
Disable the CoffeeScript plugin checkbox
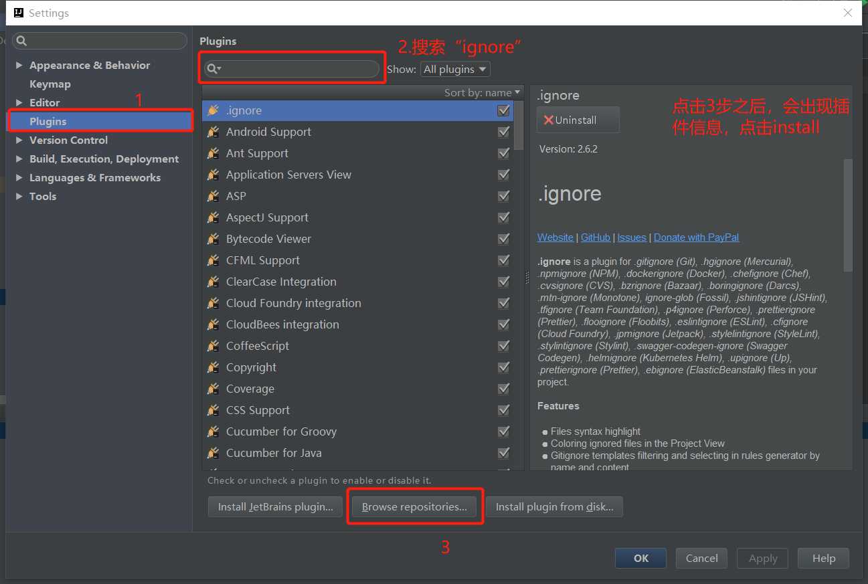[x=503, y=346]
